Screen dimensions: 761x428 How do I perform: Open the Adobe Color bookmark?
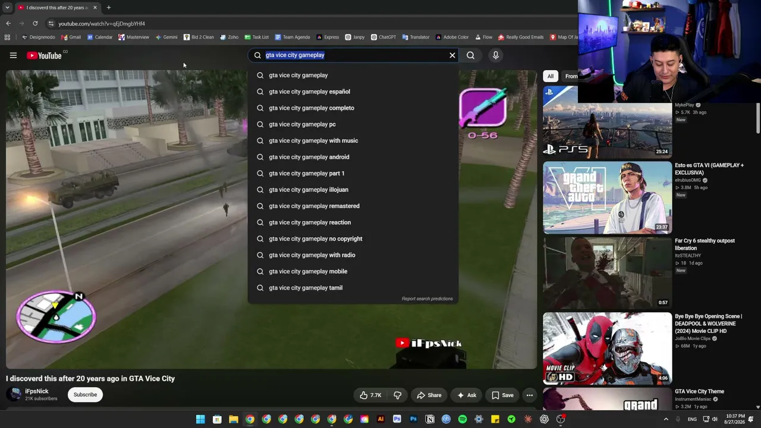click(x=452, y=37)
